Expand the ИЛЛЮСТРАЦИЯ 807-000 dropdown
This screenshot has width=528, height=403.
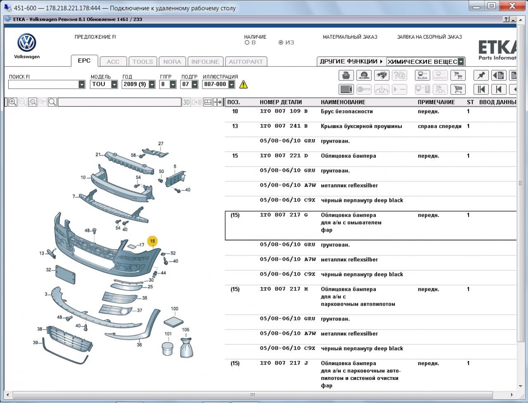click(x=232, y=84)
